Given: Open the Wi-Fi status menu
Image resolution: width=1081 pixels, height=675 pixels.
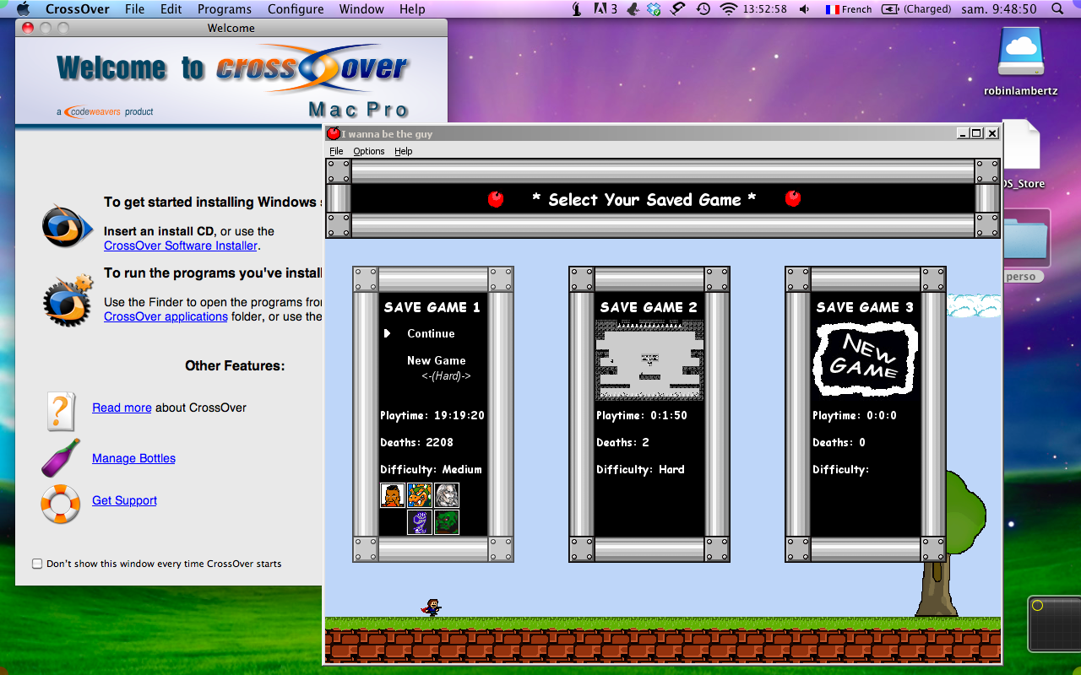Looking at the screenshot, I should (x=728, y=9).
